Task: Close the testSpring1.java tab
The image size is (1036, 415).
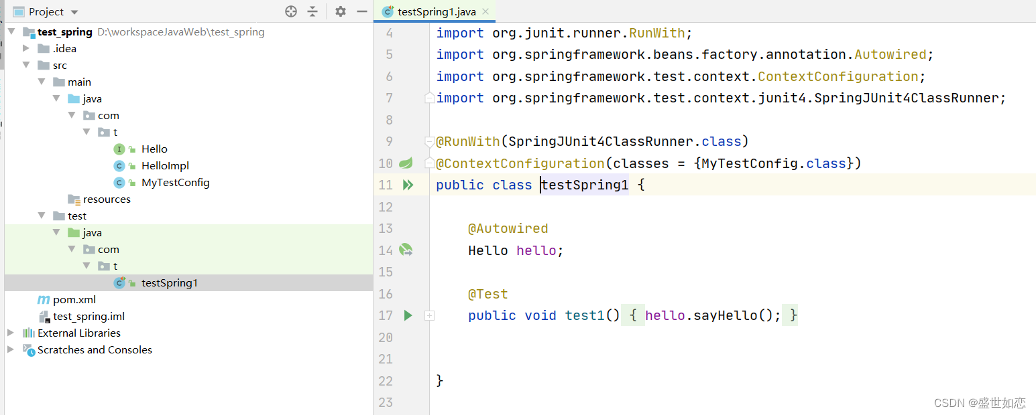Action: click(x=485, y=11)
